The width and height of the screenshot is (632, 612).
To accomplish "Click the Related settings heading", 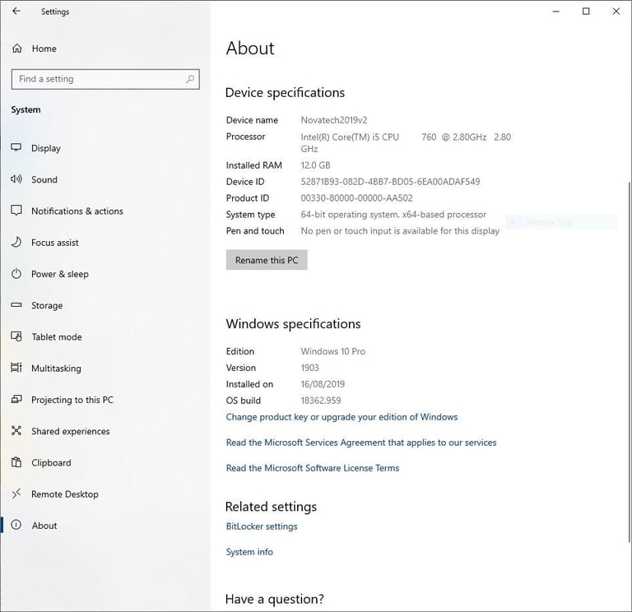I will (x=271, y=507).
